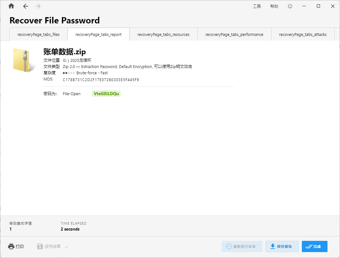The width and height of the screenshot is (340, 258).
Task: Open the 工具 menu
Action: coord(256,6)
